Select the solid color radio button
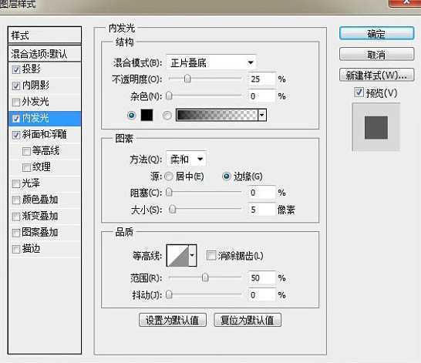This screenshot has width=421, height=363. pos(131,116)
